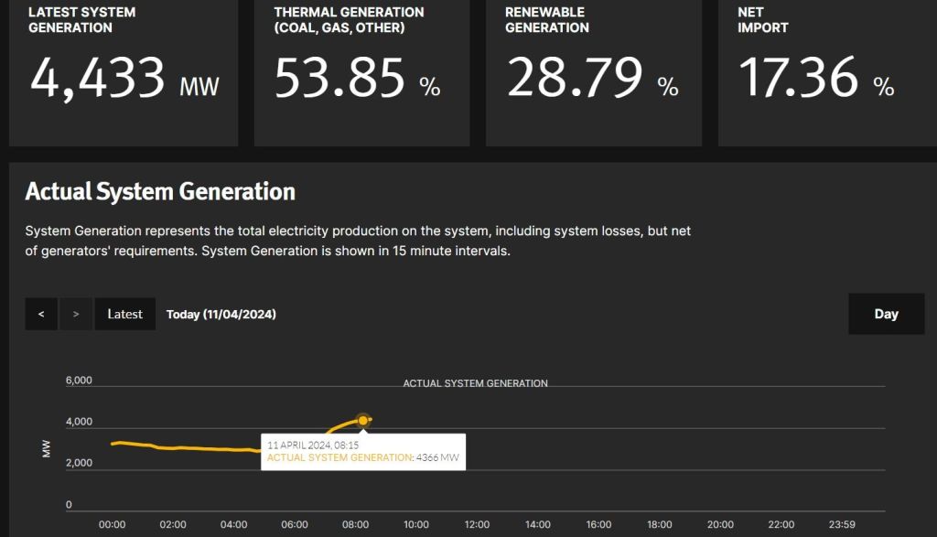Click the Net Import 17.36 % card
Screen dimensions: 937x537
click(x=825, y=73)
